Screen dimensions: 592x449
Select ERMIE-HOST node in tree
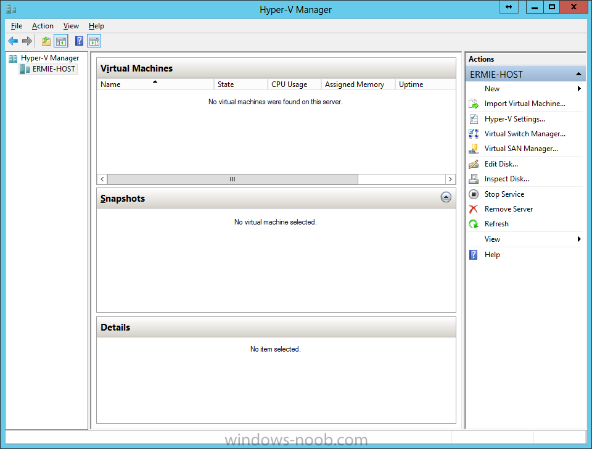(54, 68)
